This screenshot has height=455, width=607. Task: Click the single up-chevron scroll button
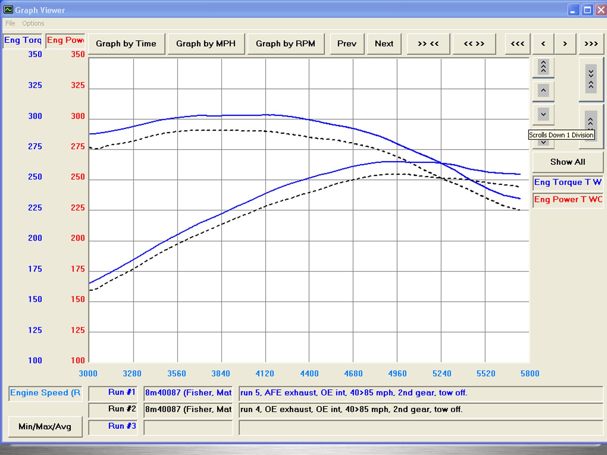[x=543, y=91]
